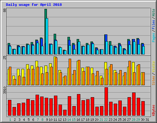The height and width of the screenshot is (123, 157).
Task: Click the orange Sites bar on day 14
Action: (70, 72)
